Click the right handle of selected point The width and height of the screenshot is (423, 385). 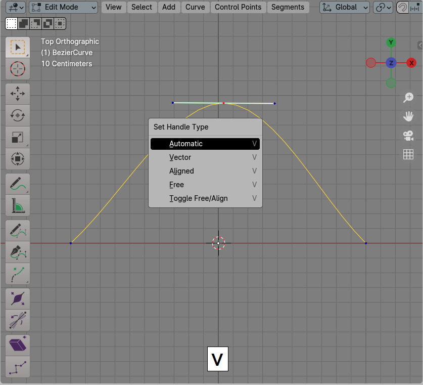click(274, 103)
